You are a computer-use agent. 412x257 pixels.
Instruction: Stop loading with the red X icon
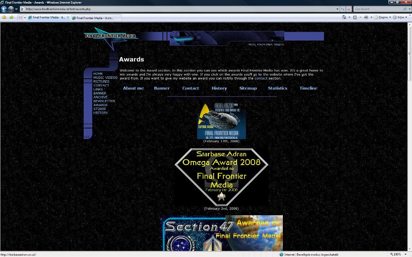349,9
